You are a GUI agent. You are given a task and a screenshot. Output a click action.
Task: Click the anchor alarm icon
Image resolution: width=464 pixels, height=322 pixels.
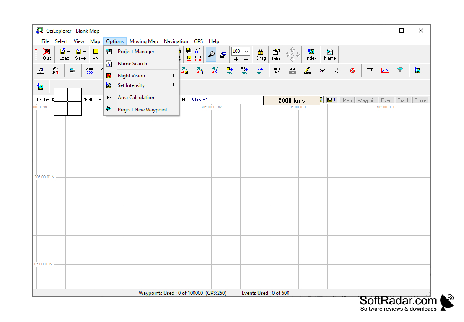(337, 71)
